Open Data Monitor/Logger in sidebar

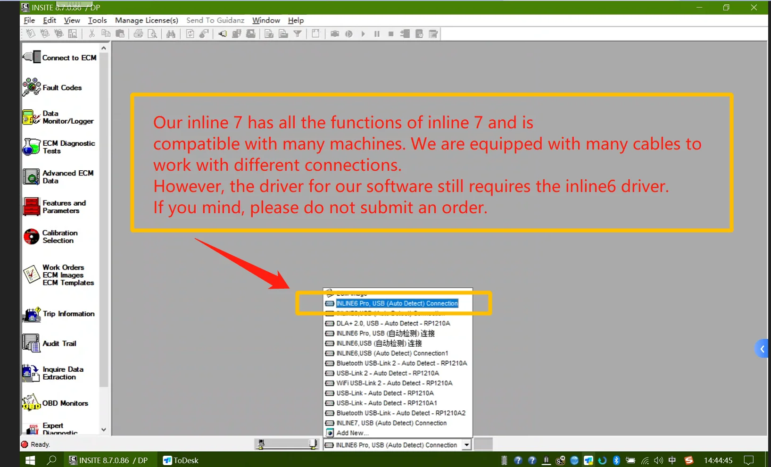(58, 117)
